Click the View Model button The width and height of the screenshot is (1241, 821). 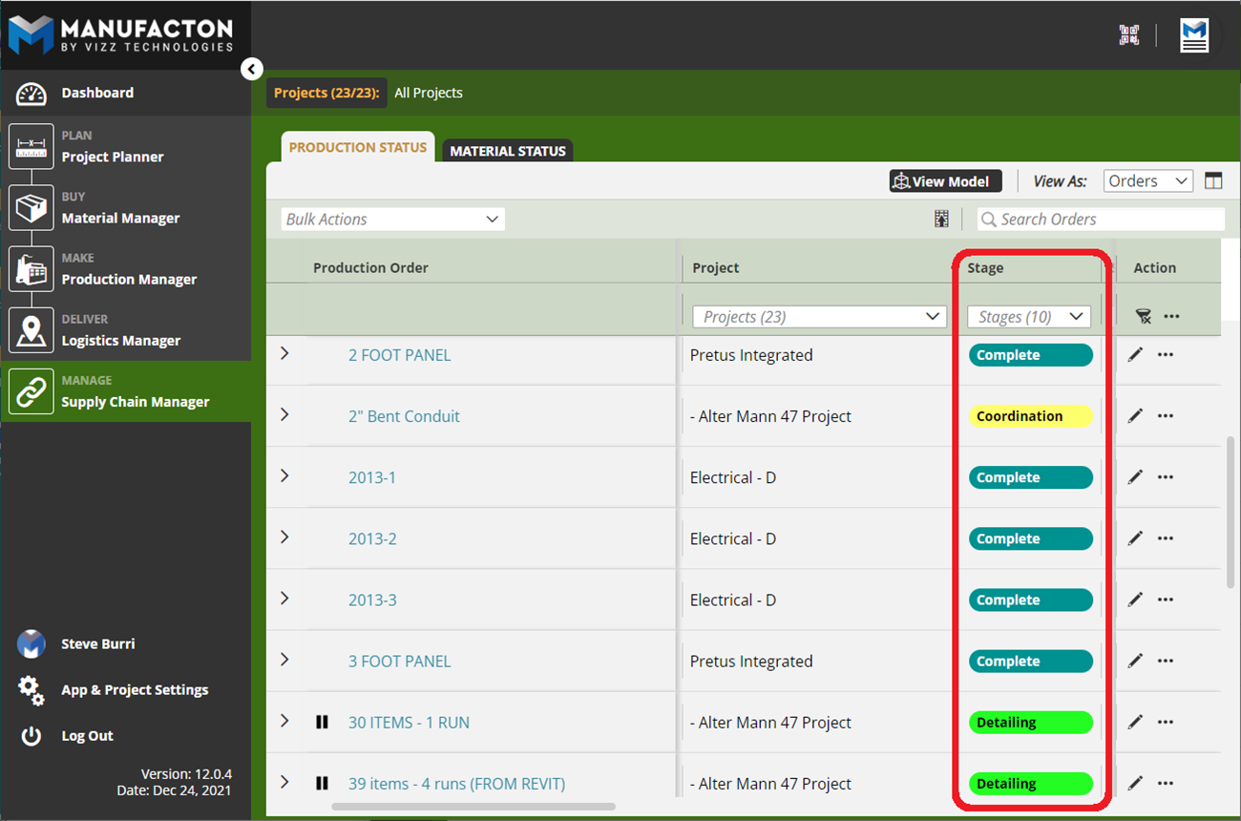[x=945, y=181]
